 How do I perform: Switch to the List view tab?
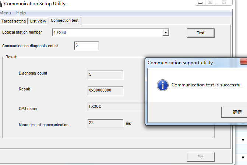coord(38,21)
